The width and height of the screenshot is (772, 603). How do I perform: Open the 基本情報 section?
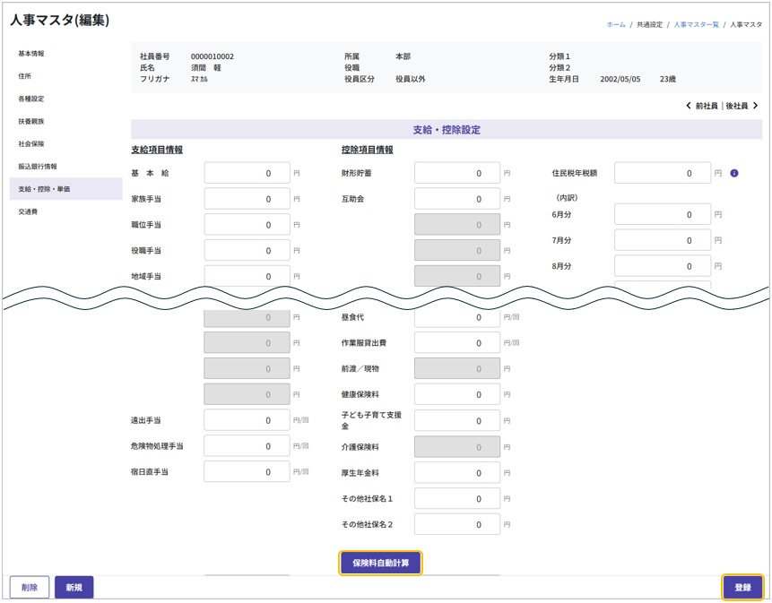coord(31,54)
